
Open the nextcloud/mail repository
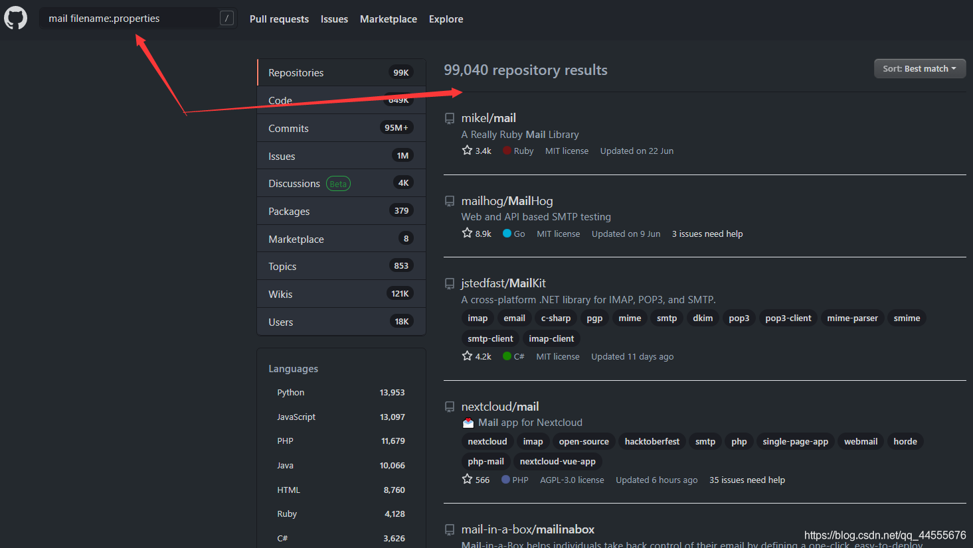tap(500, 407)
